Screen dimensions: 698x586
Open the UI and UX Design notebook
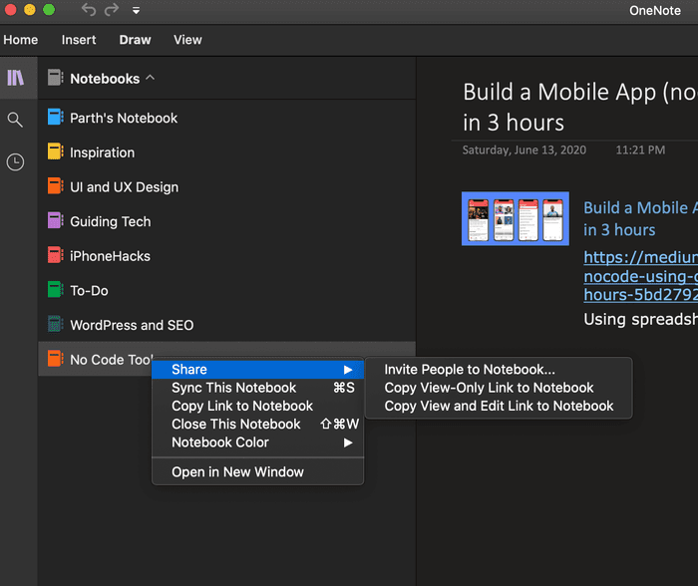(x=226, y=187)
